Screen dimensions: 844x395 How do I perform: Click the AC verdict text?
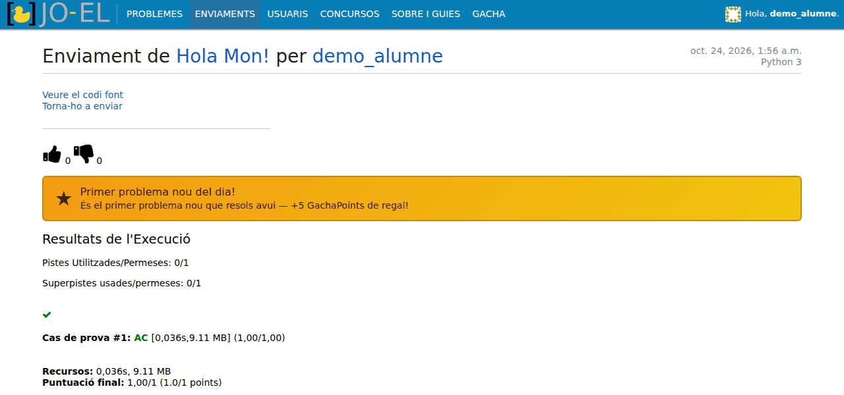coord(141,338)
